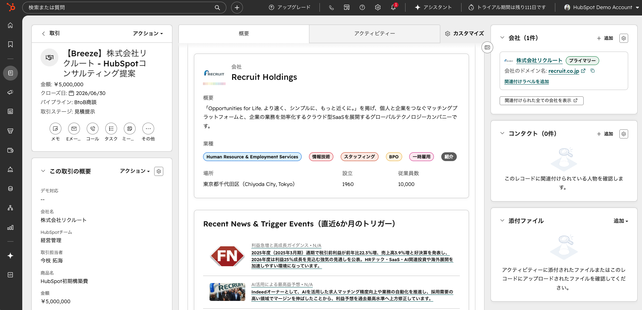Click 関連付けられた全ての会社を表示 button
642x310 pixels.
coord(541,101)
